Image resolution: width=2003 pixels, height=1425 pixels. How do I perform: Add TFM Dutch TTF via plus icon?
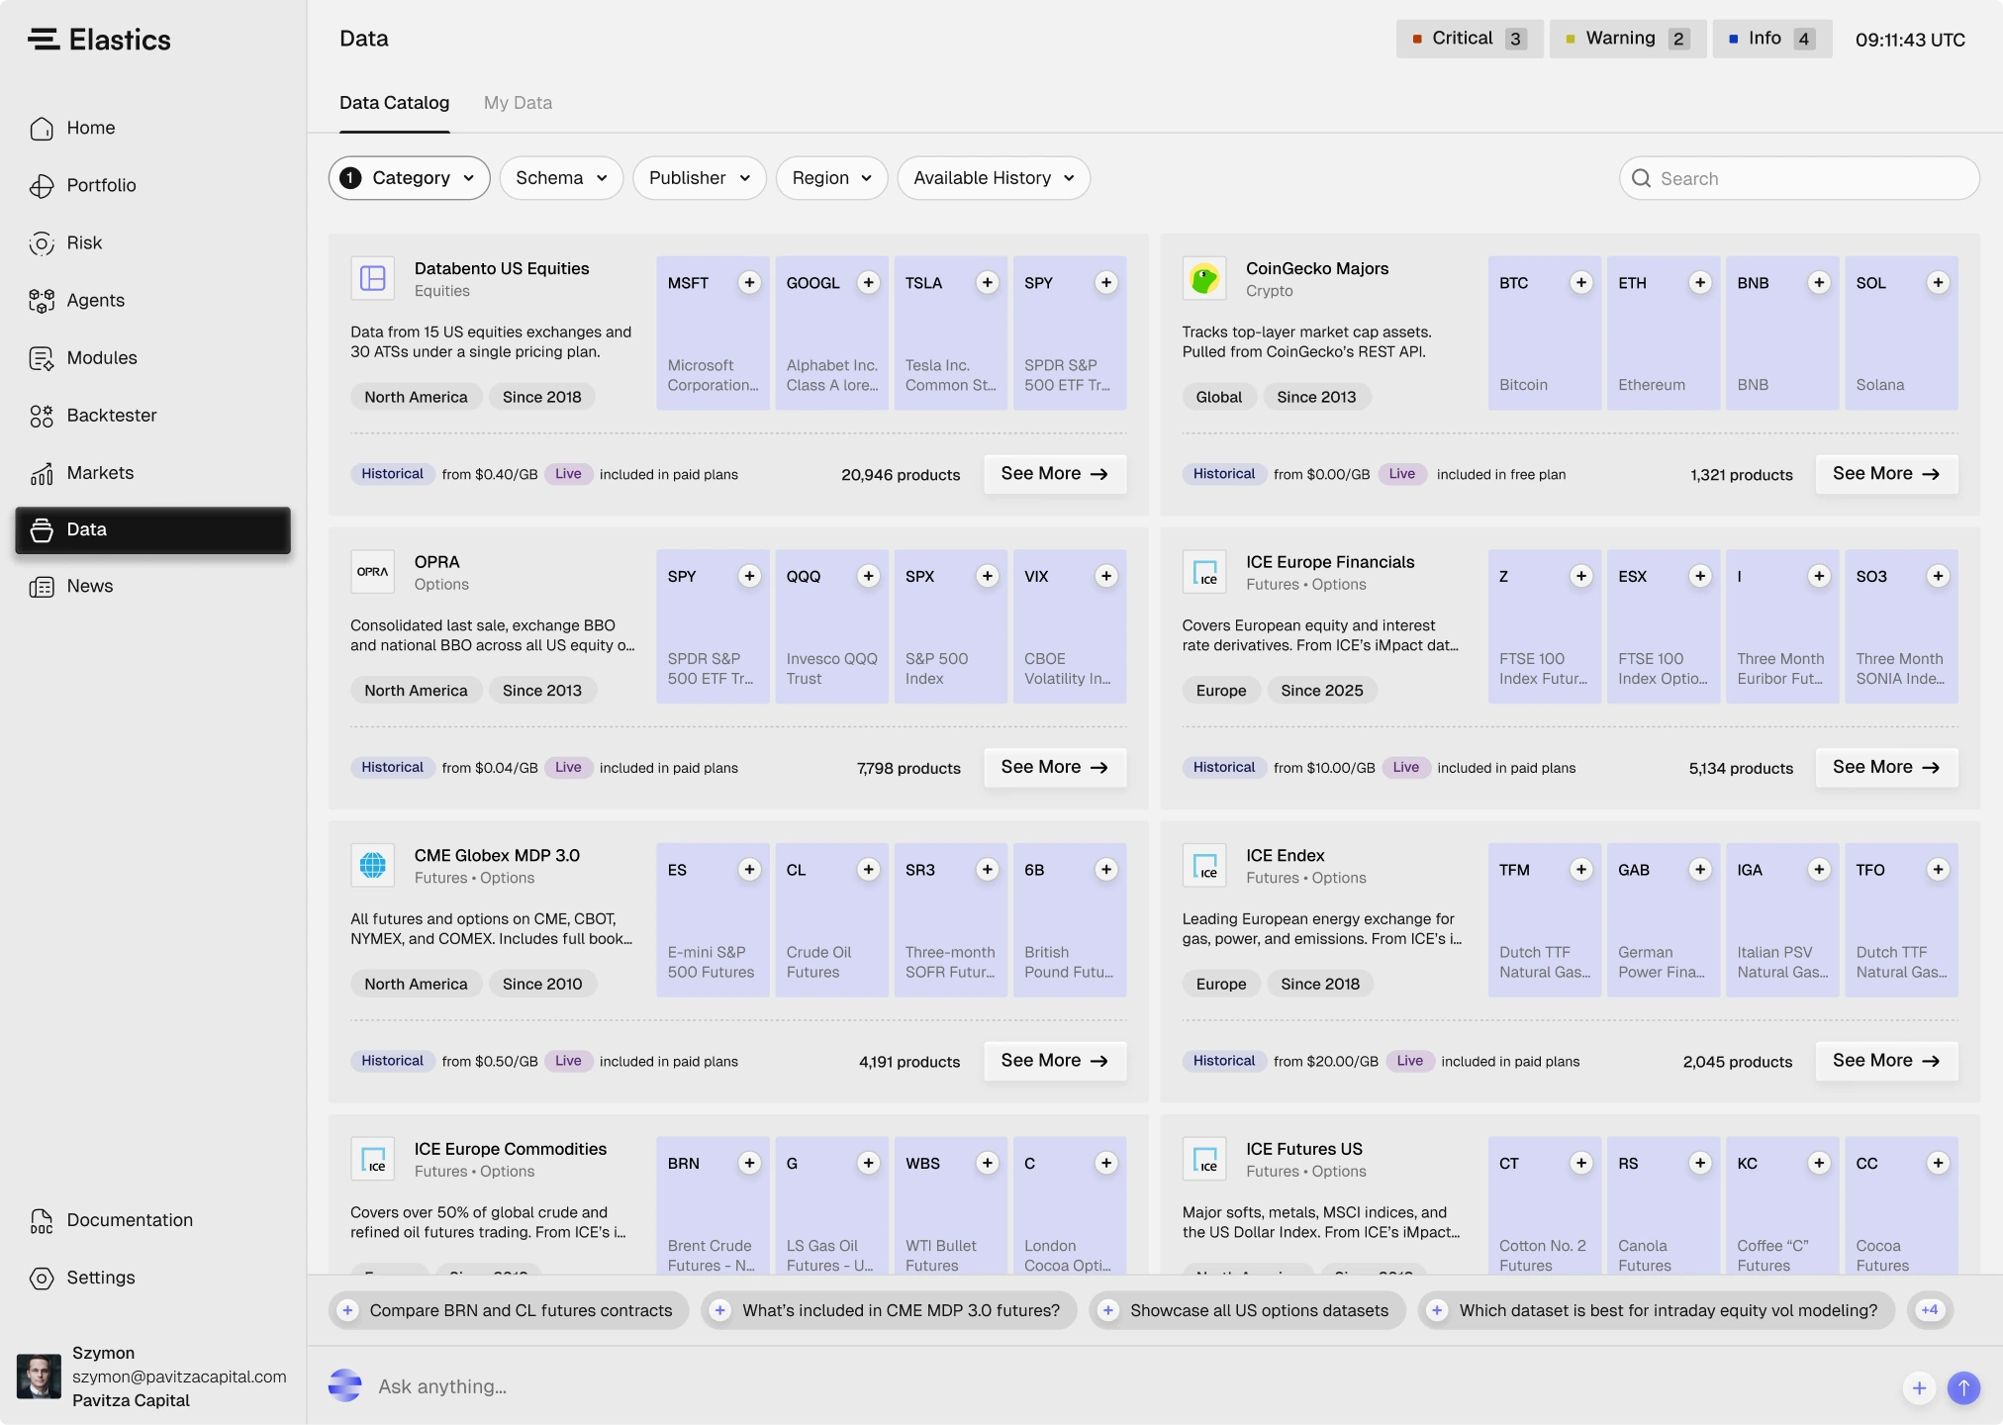point(1581,870)
